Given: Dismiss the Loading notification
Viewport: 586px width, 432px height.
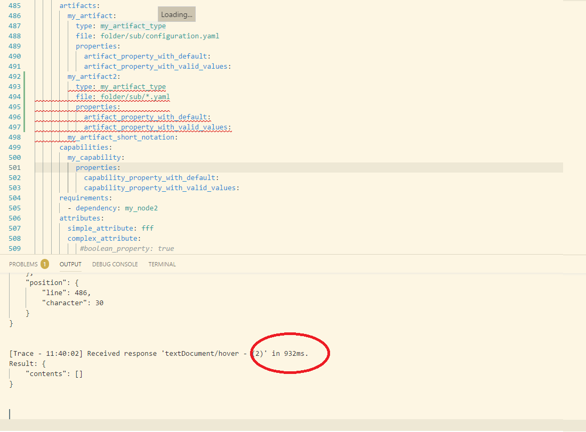Looking at the screenshot, I should [176, 14].
